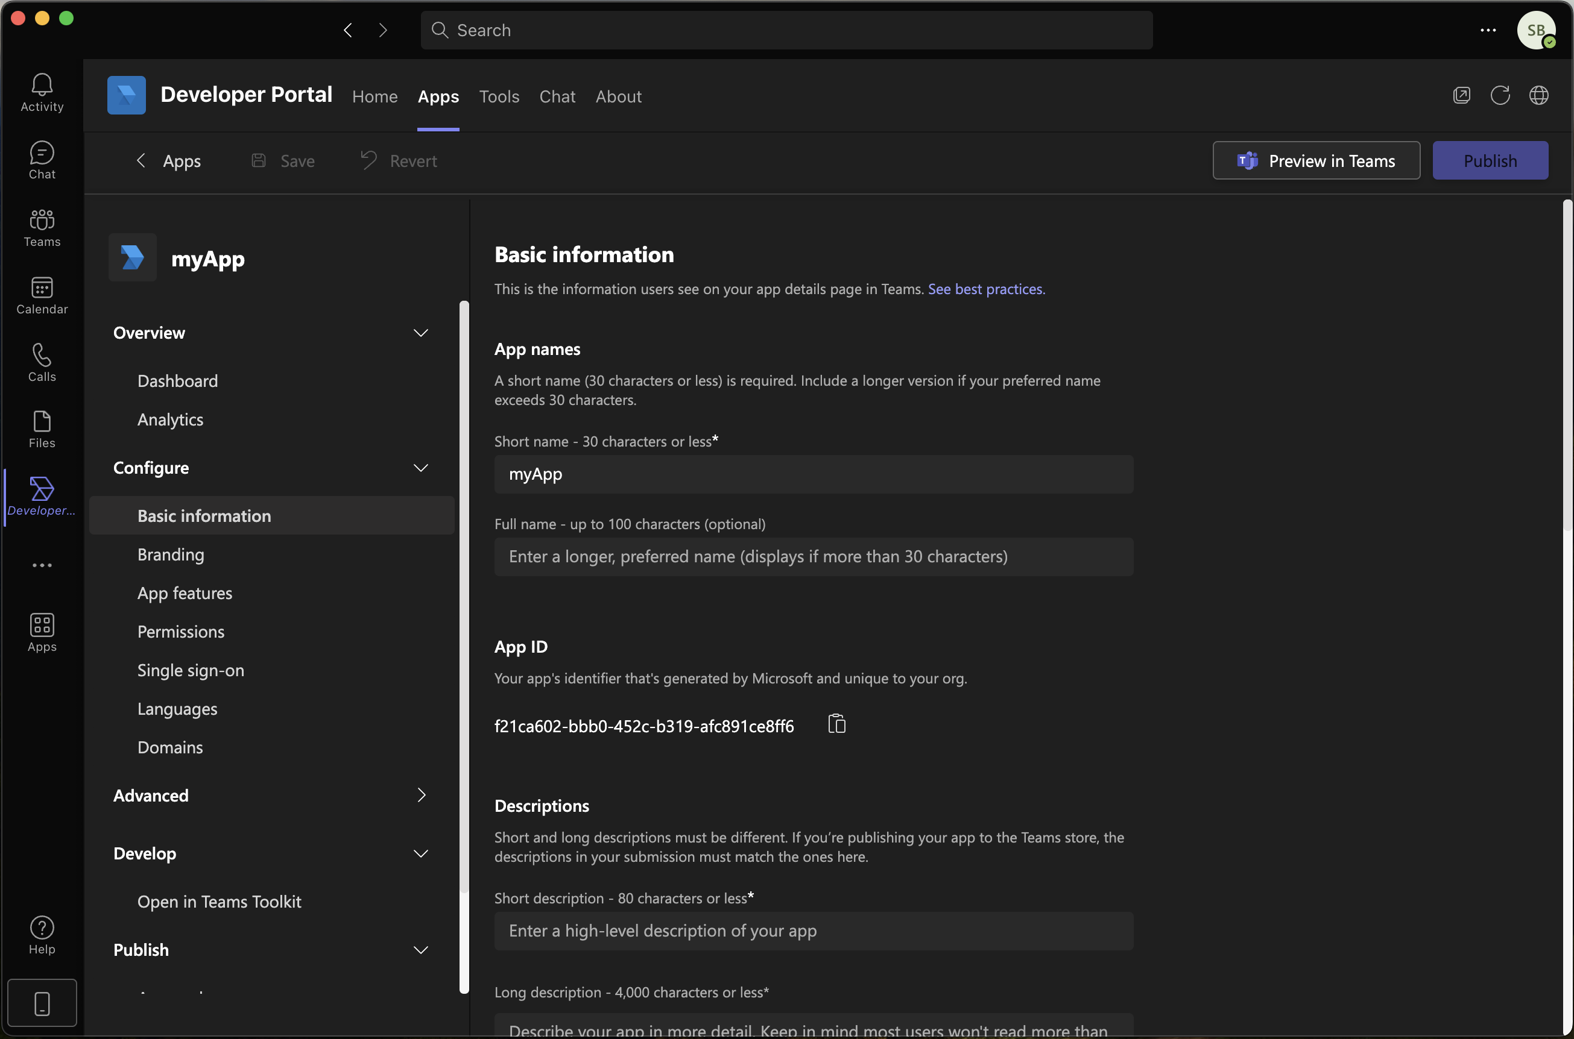Click the Save button
Viewport: 1574px width, 1039px height.
point(283,161)
